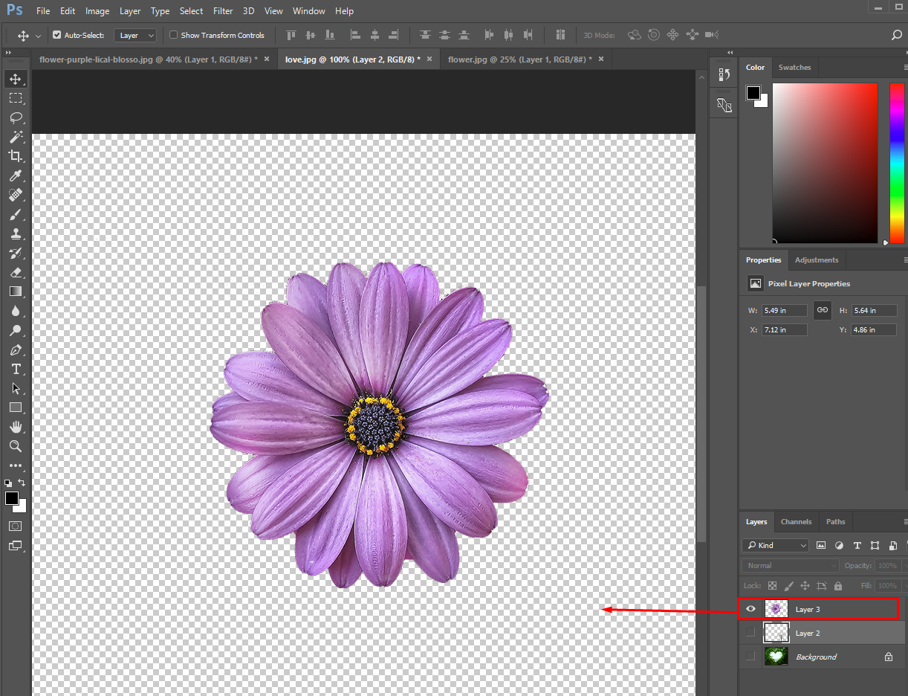This screenshot has width=908, height=696.
Task: Uncheck the Auto-Select option
Action: point(56,35)
